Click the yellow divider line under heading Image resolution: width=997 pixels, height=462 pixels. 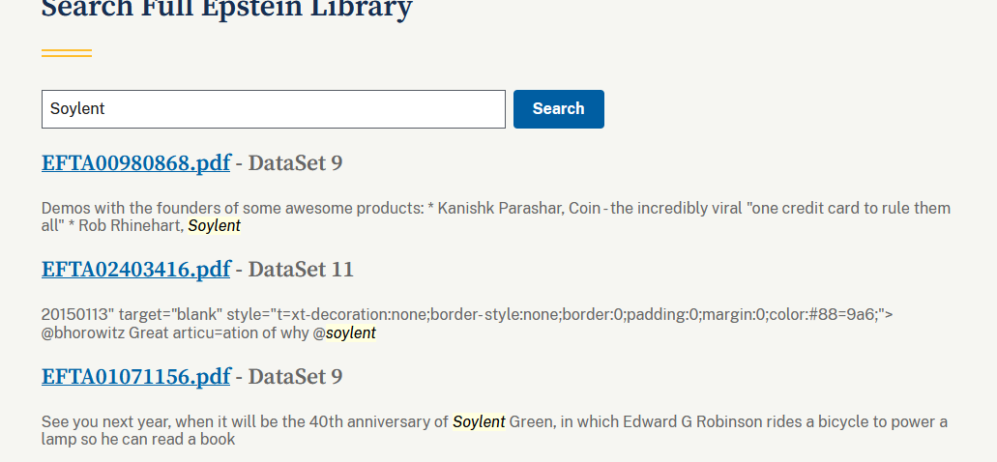click(x=67, y=53)
